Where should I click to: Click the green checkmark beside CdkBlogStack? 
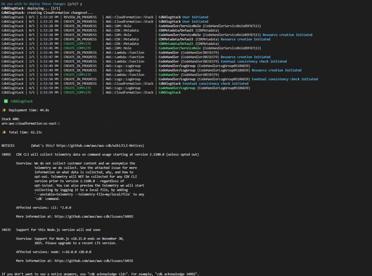coord(6,101)
